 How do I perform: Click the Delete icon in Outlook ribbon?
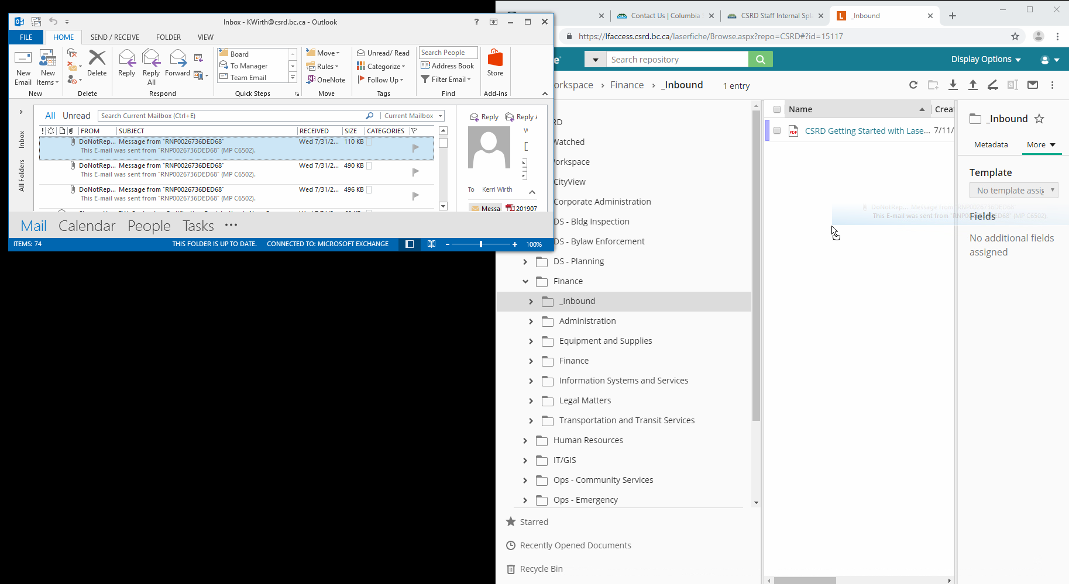pos(97,63)
